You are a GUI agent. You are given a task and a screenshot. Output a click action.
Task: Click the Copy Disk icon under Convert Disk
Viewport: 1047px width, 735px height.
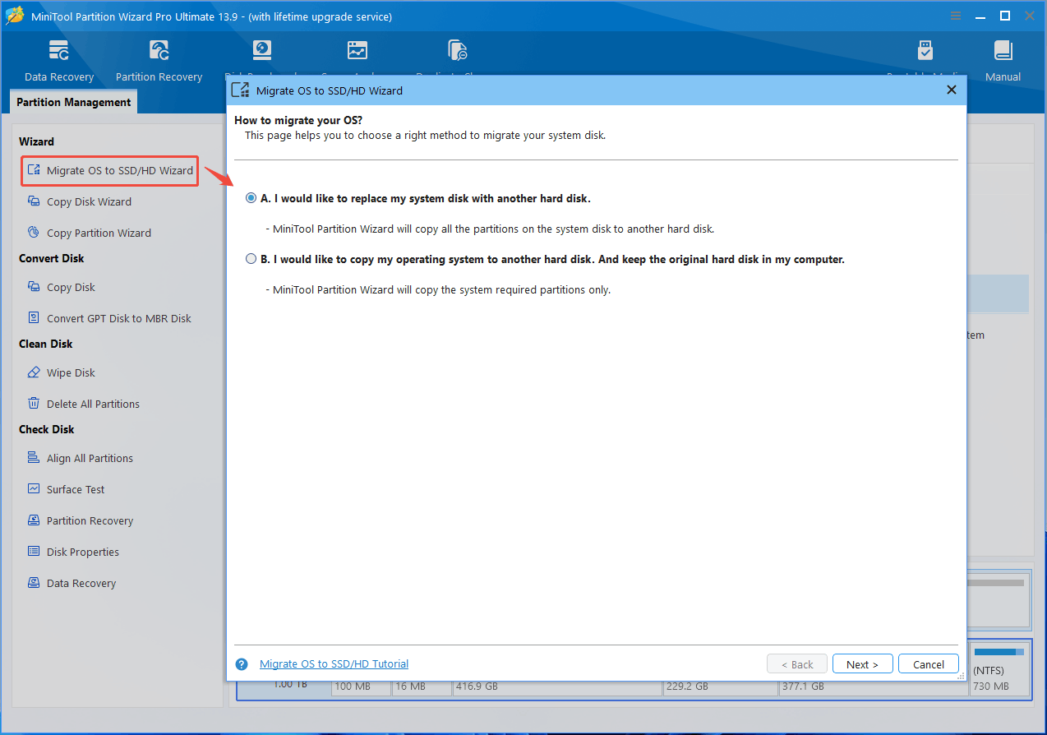pos(34,287)
